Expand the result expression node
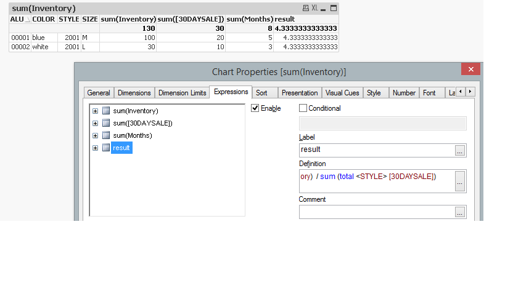Image resolution: width=505 pixels, height=283 pixels. pos(95,148)
